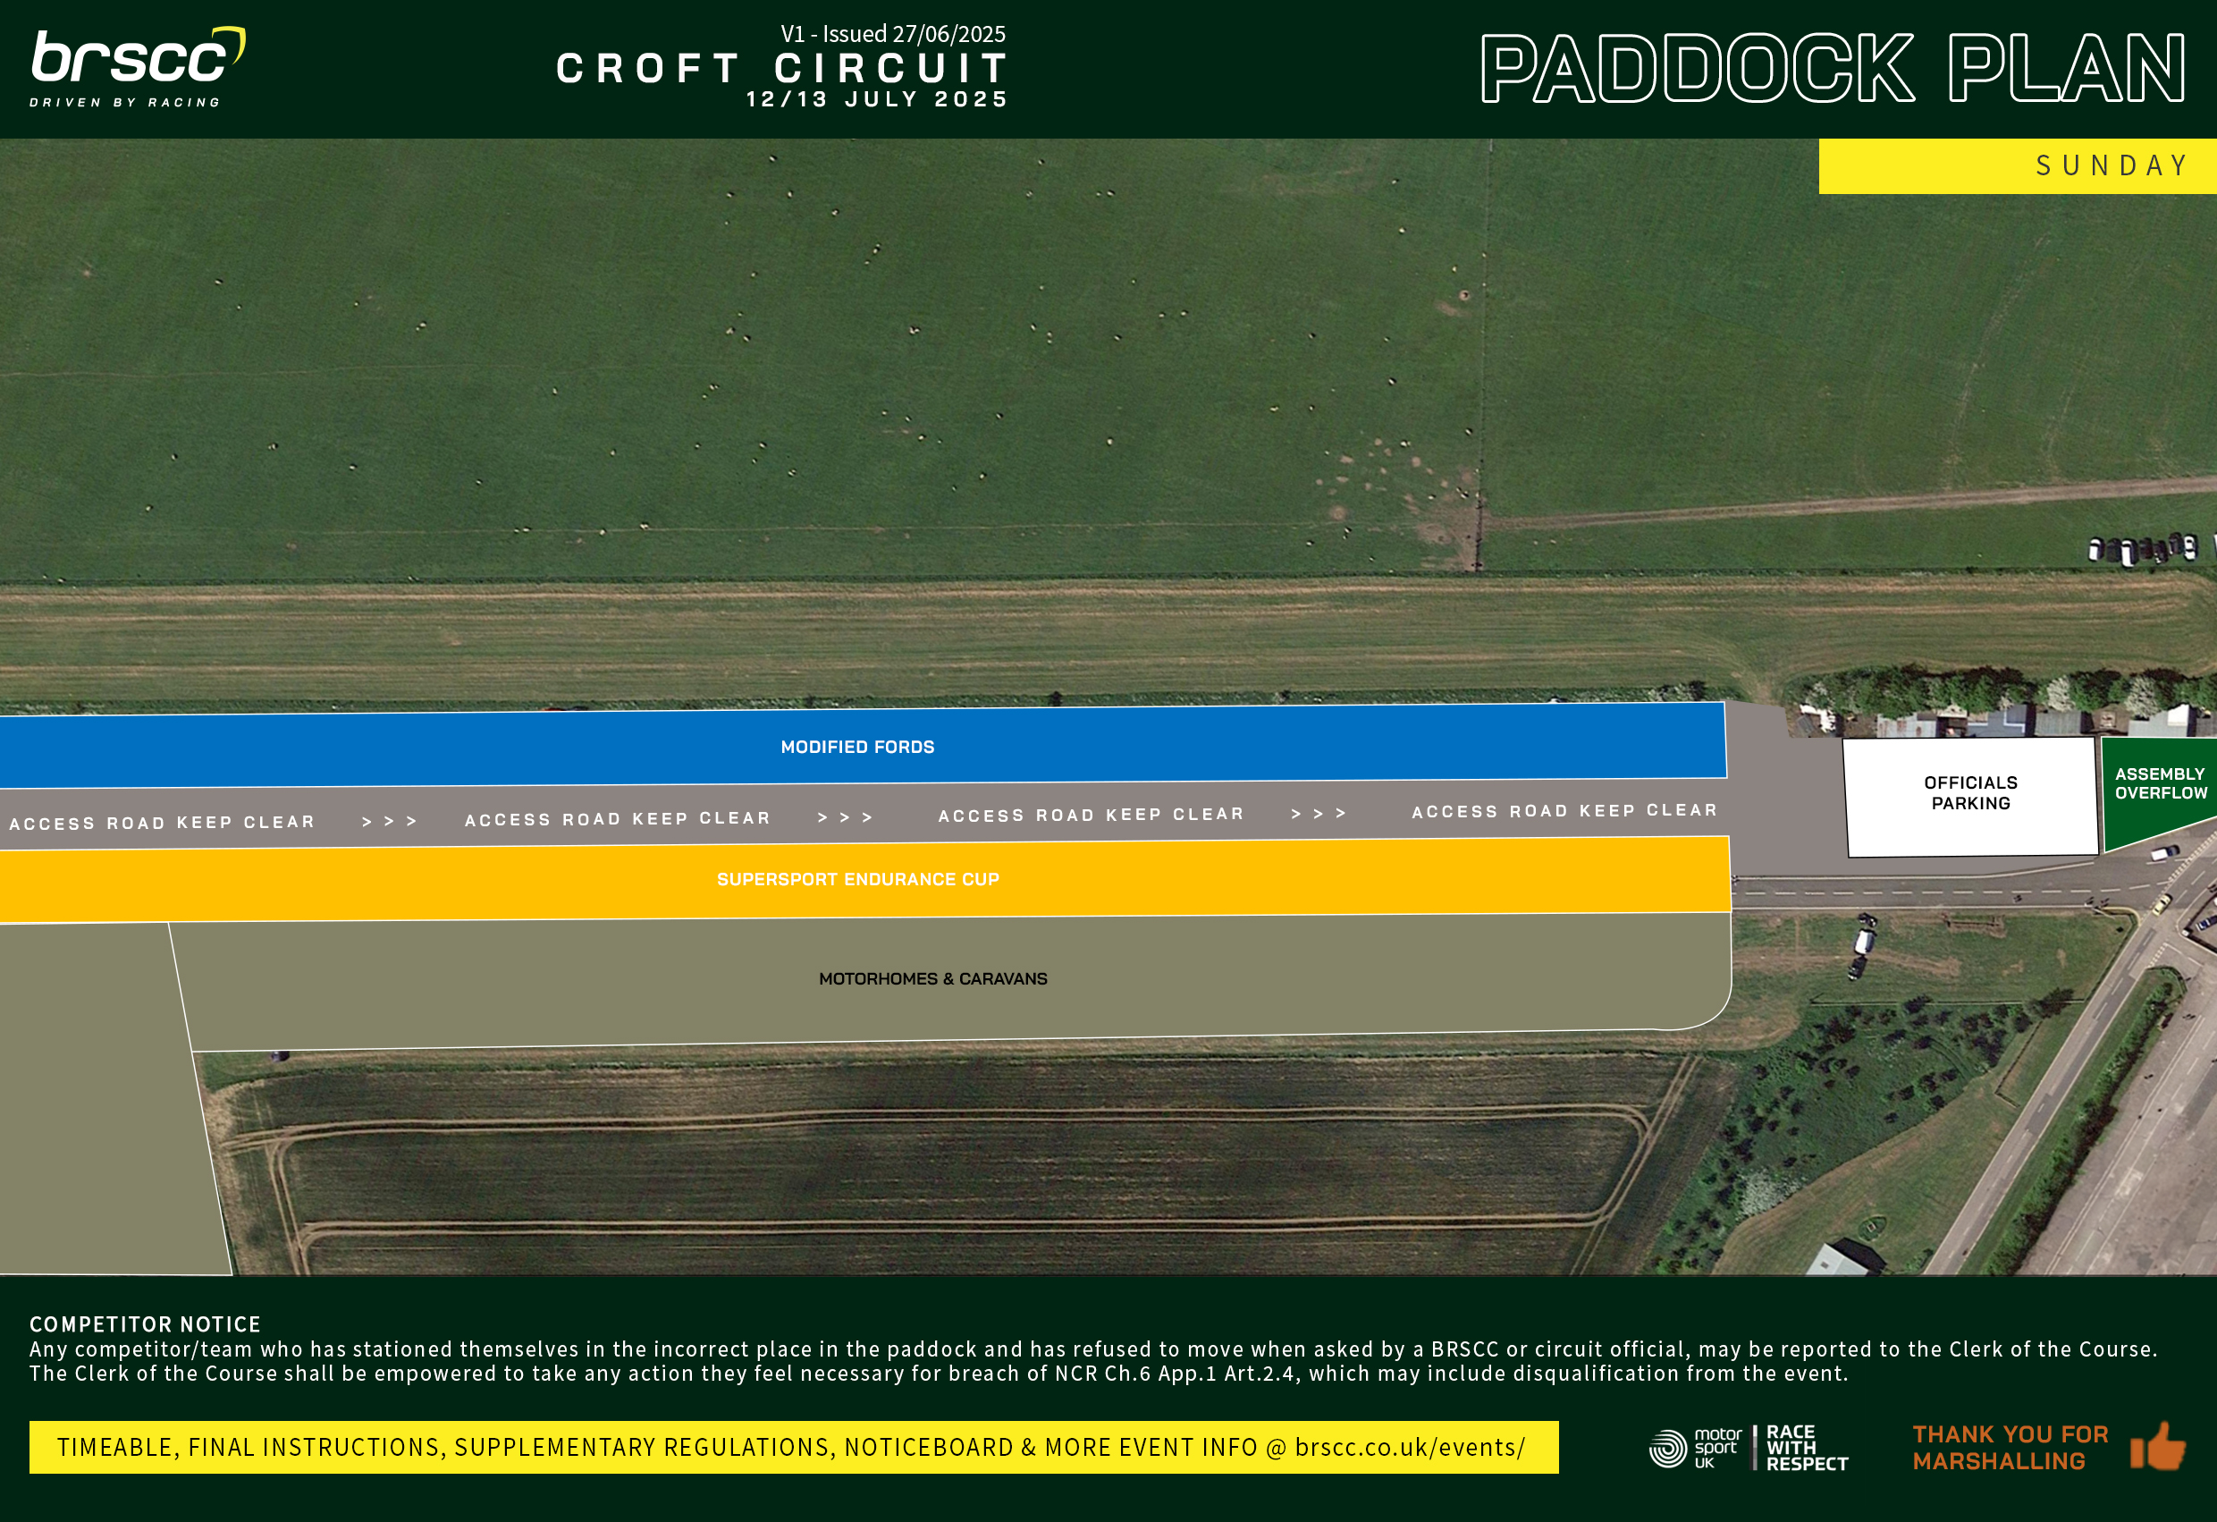Click the Officials Parking box
This screenshot has width=2217, height=1522.
pos(1971,796)
